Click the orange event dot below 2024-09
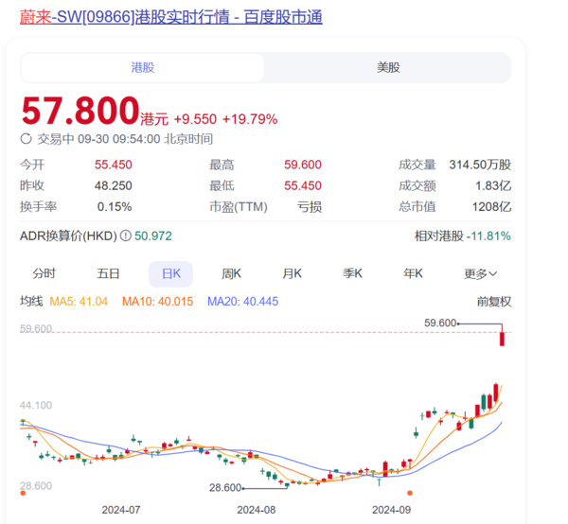 coord(410,493)
